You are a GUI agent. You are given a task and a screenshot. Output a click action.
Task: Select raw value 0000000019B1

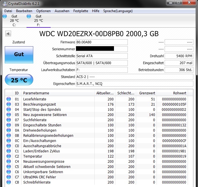click(174, 151)
